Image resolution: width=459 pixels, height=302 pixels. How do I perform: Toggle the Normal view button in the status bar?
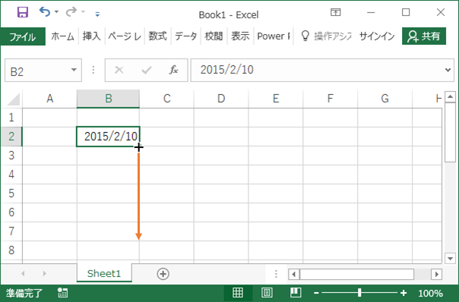238,292
